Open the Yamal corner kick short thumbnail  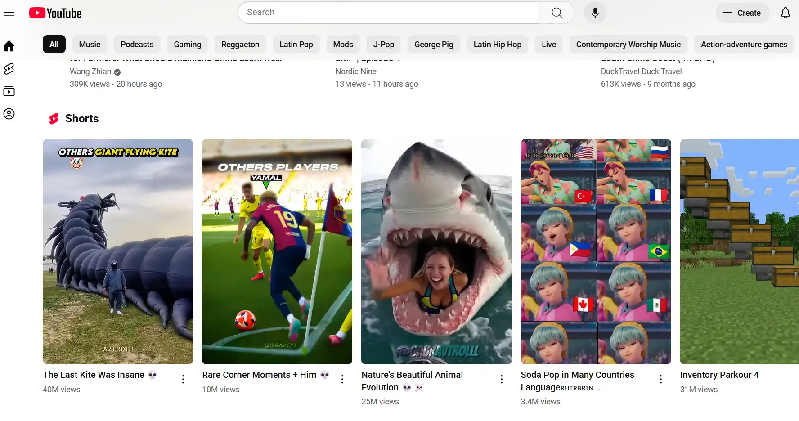pyautogui.click(x=277, y=251)
